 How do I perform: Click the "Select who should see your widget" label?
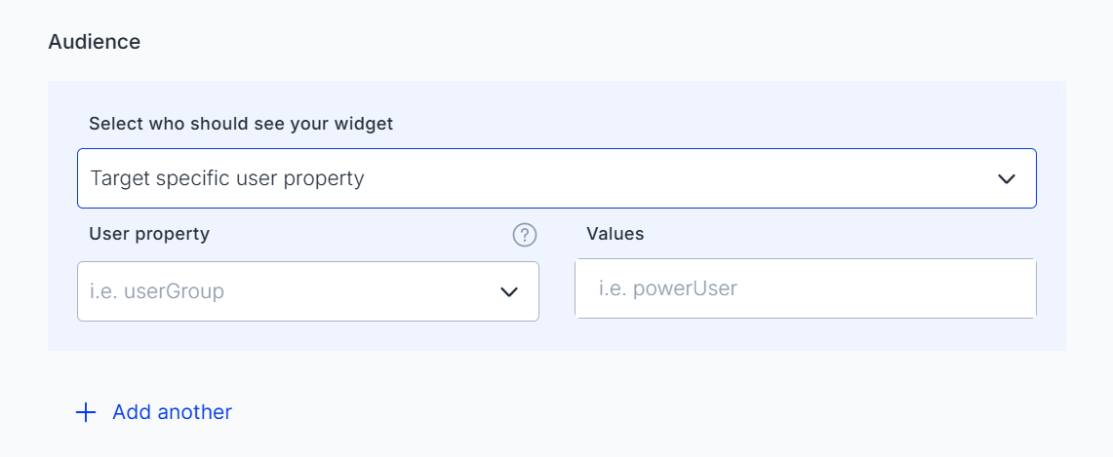pyautogui.click(x=241, y=124)
